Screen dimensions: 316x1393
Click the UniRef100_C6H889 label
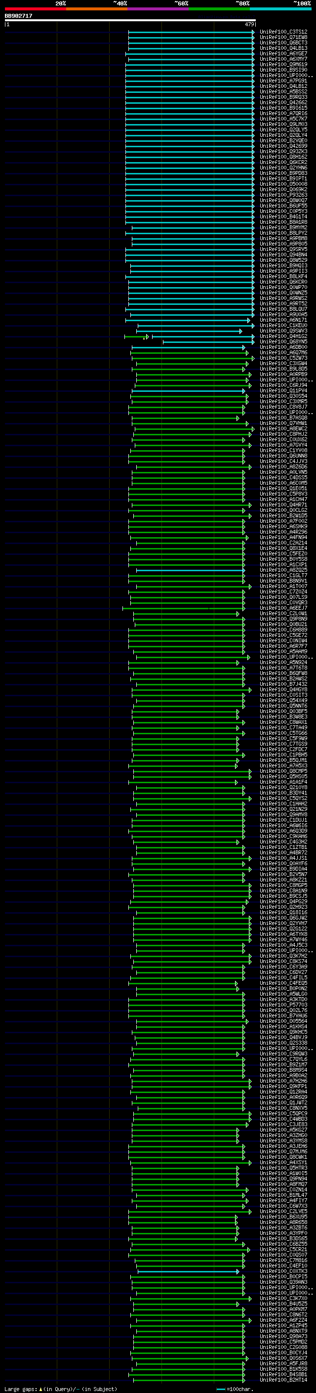coord(283,630)
